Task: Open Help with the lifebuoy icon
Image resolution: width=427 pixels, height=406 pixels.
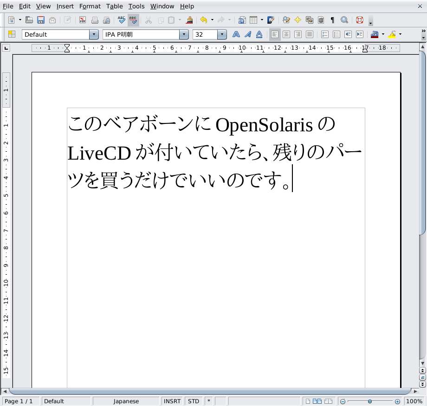Action: click(360, 20)
